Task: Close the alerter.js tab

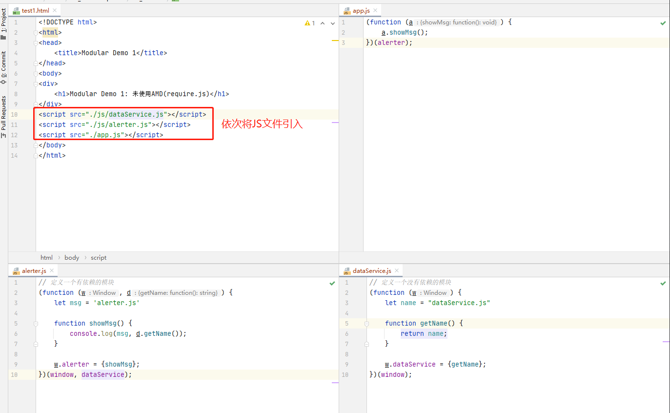Action: pyautogui.click(x=51, y=270)
